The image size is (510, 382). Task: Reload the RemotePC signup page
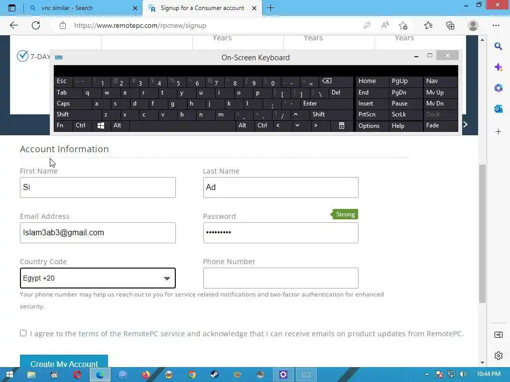(x=36, y=25)
